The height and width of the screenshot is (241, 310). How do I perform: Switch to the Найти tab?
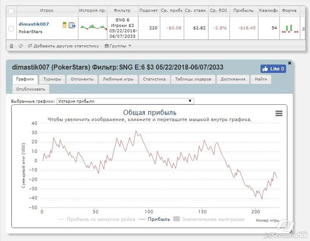pos(261,79)
